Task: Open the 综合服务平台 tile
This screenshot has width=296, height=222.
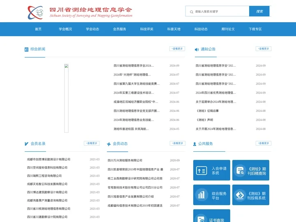Action: 212,195
